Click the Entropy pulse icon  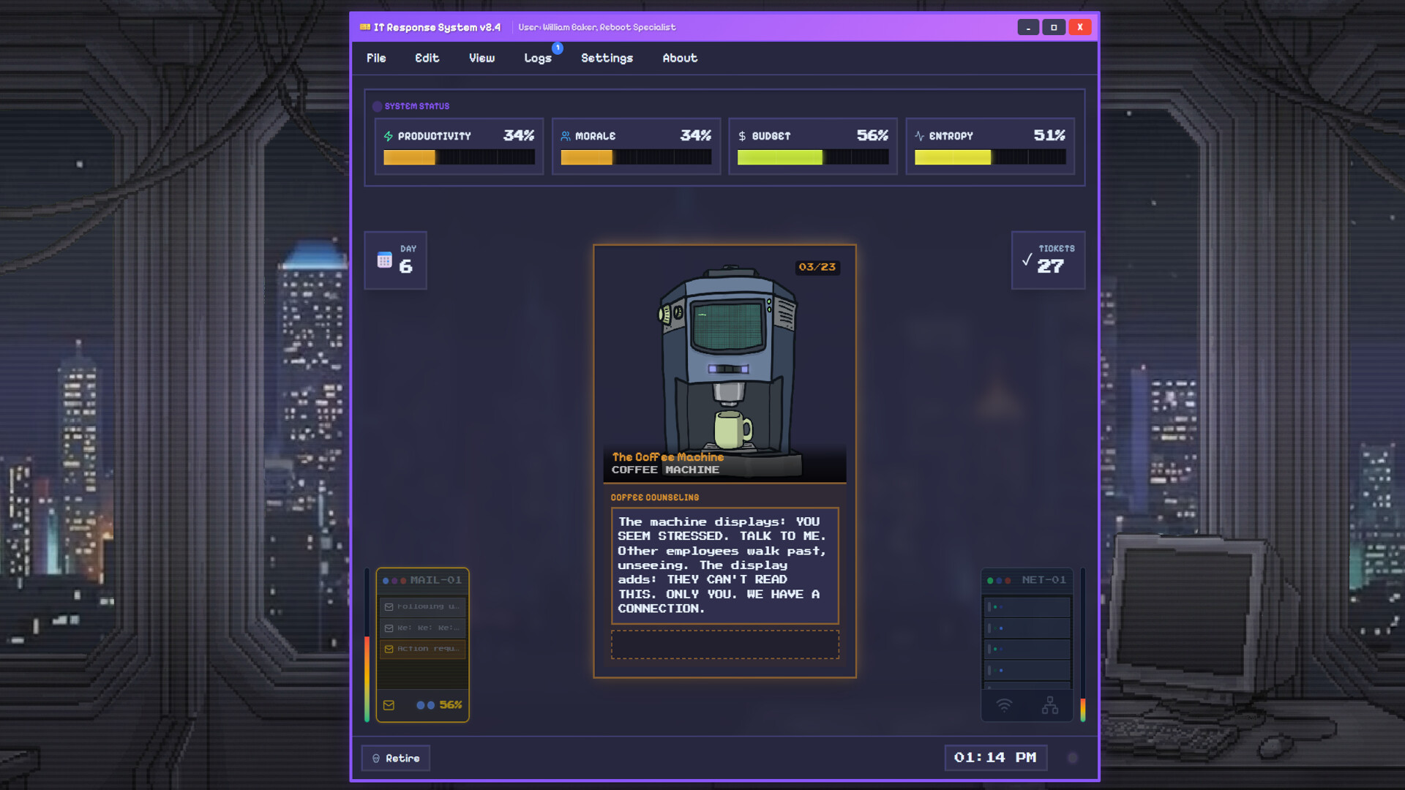pos(919,136)
